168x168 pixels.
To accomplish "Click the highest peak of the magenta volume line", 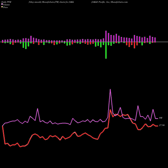I will [110, 89].
